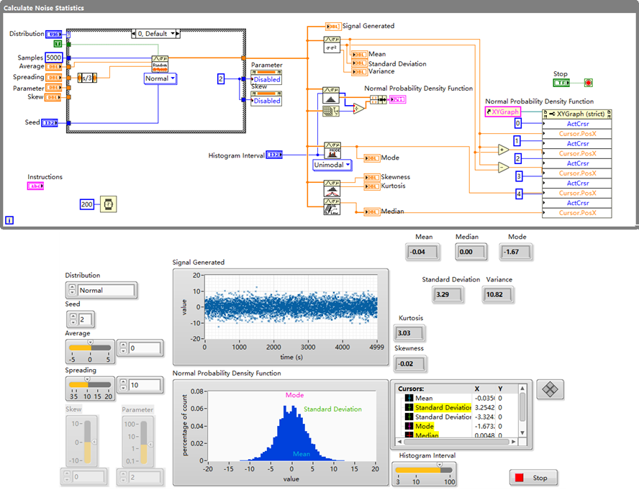This screenshot has width=639, height=490.
Task: Click the Signal Generated DBL terminal
Action: (333, 27)
